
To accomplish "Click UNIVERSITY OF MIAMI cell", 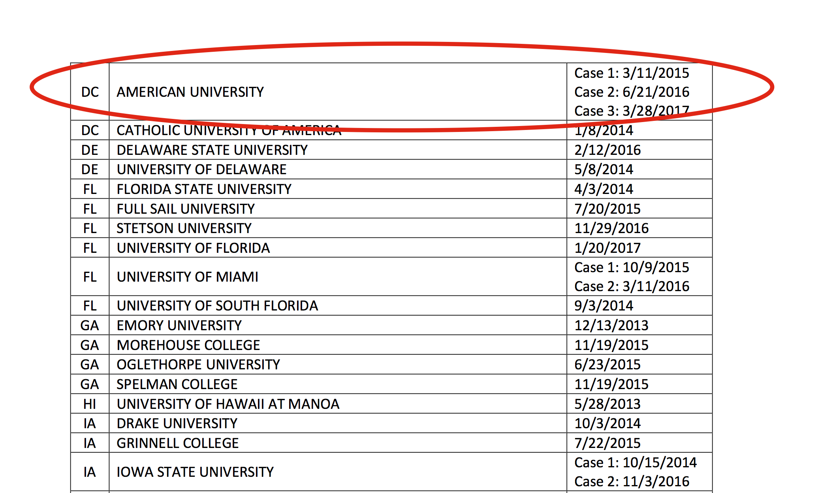I will pyautogui.click(x=187, y=277).
